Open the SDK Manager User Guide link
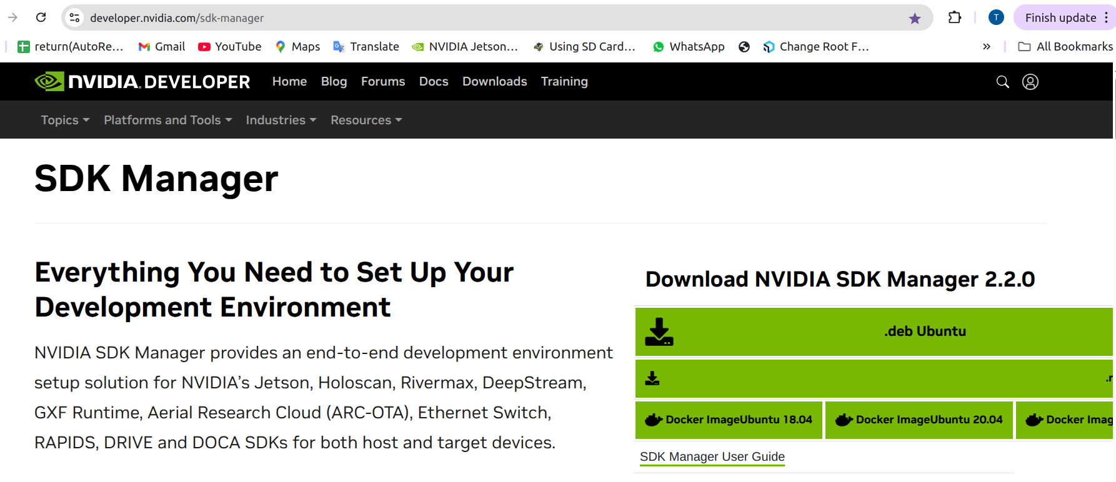 (x=712, y=456)
